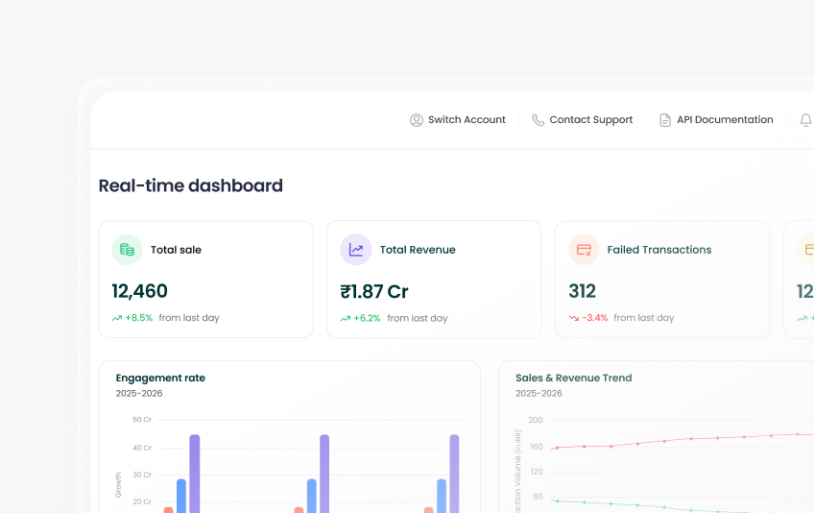Screen dimensions: 814x513
Task: Click the 30 Cr axis label
Action: 142,475
